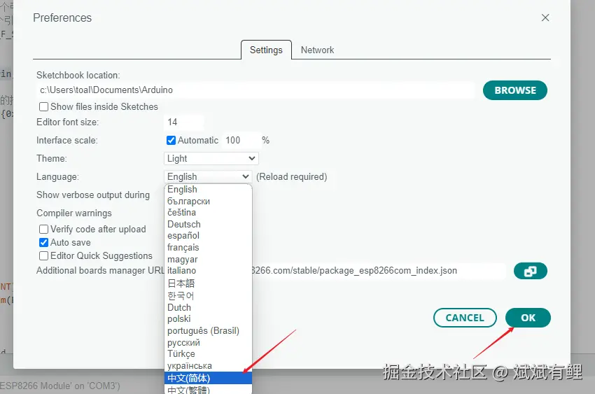The width and height of the screenshot is (595, 394).
Task: Choose 日本語 in the language list
Action: [209, 283]
